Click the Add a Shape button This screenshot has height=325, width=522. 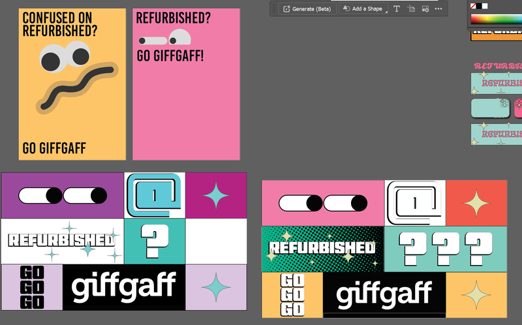[x=362, y=9]
